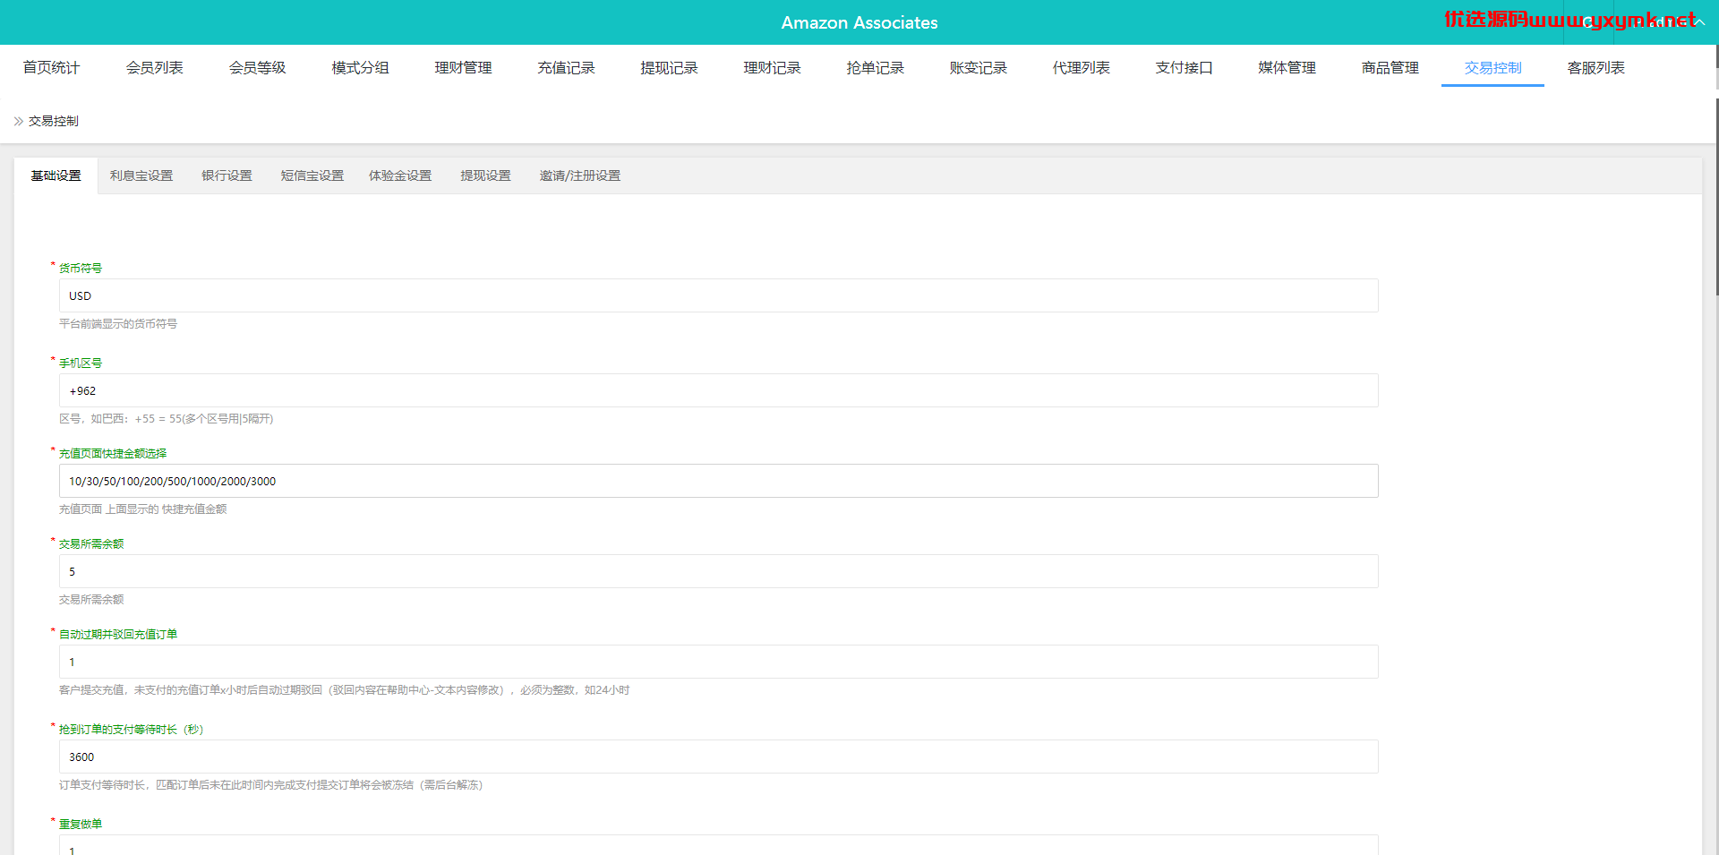Focus the 重复做单 input field
1719x855 pixels.
point(718,845)
